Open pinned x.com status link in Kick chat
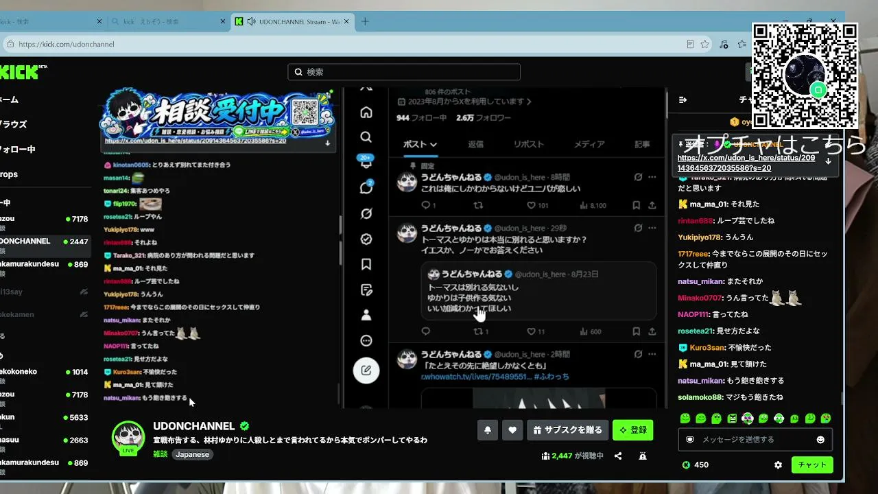The height and width of the screenshot is (494, 878). 746,163
